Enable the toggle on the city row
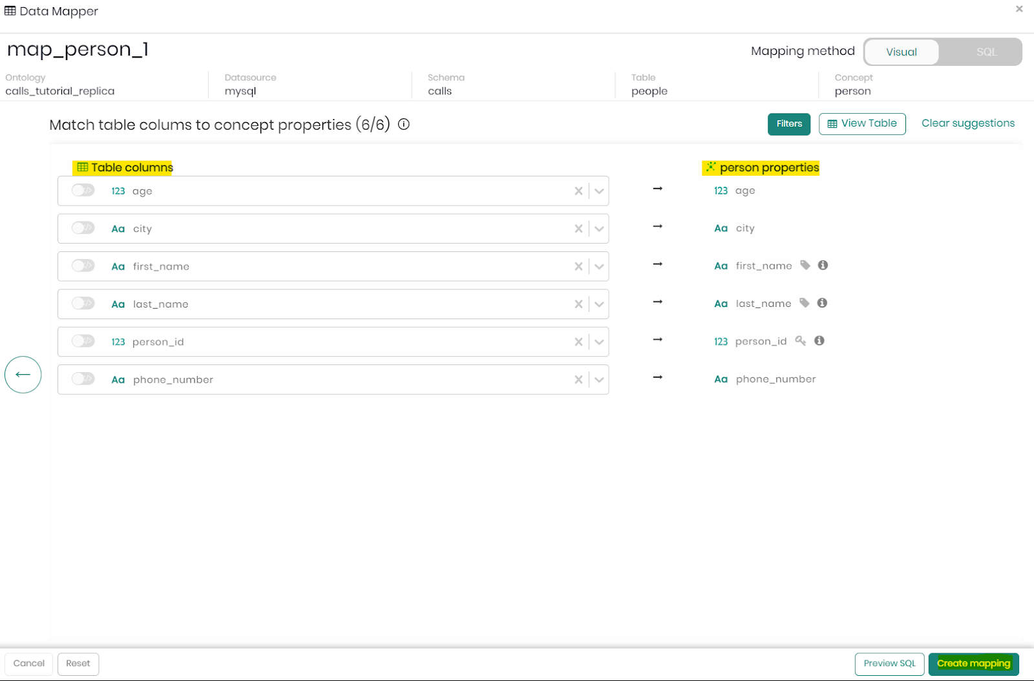 coord(83,228)
